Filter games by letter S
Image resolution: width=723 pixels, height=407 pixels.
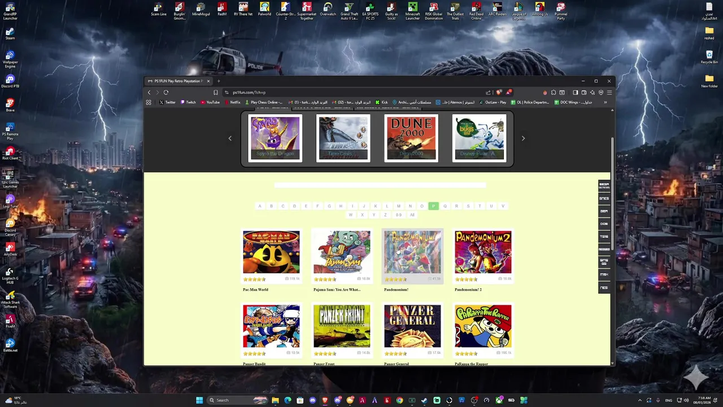point(468,206)
